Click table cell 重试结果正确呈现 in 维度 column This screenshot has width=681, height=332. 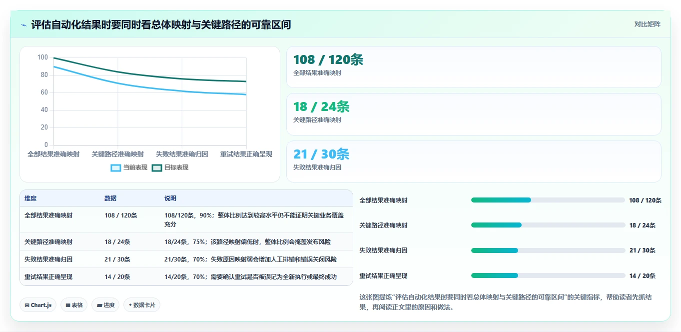(x=48, y=277)
